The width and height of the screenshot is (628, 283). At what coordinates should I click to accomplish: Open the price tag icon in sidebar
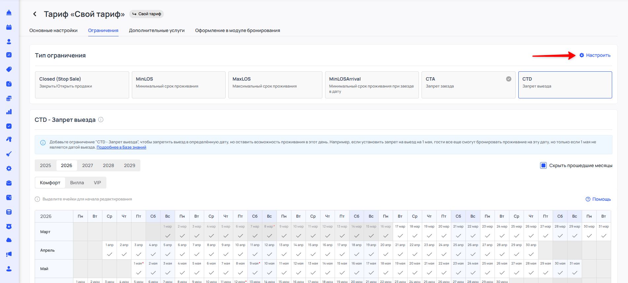tap(9, 69)
